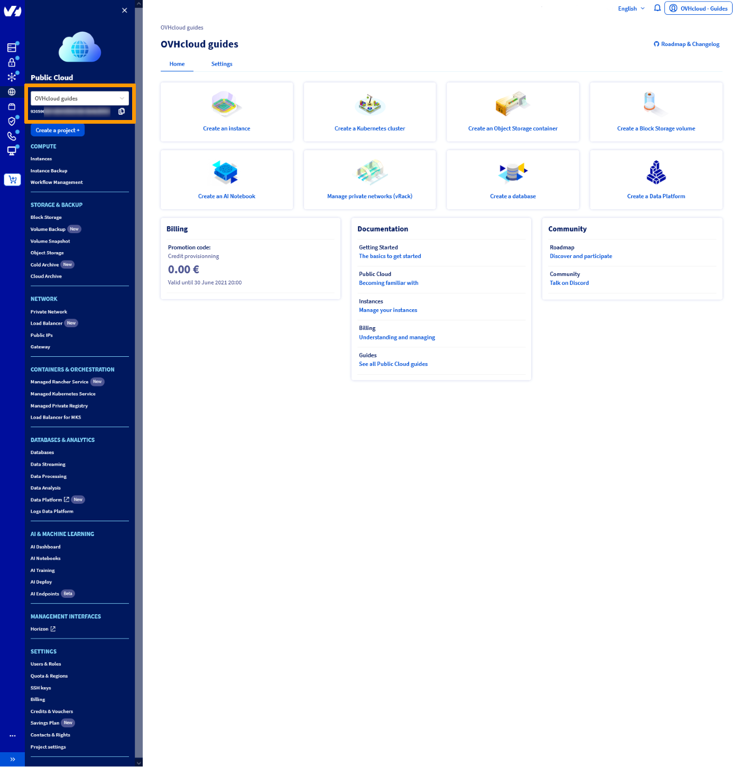740x767 pixels.
Task: Close the Public Cloud sidebar panel
Action: tap(125, 10)
